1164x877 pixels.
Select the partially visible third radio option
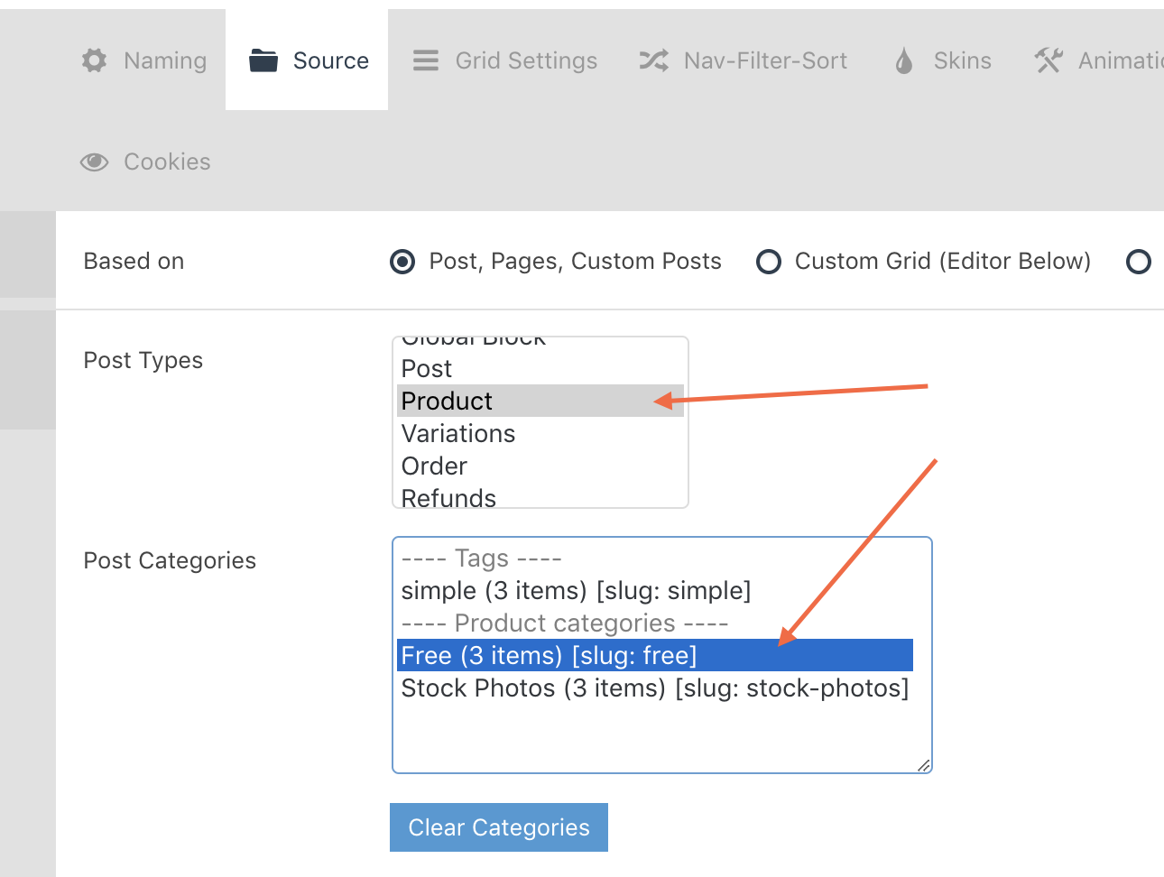pos(1139,262)
